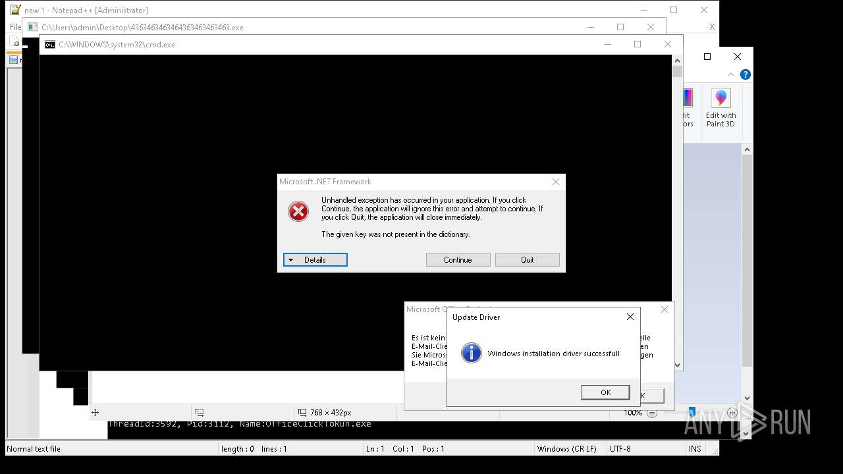843x474 pixels.
Task: Click the 436346...exe console window title icon
Action: click(32, 28)
